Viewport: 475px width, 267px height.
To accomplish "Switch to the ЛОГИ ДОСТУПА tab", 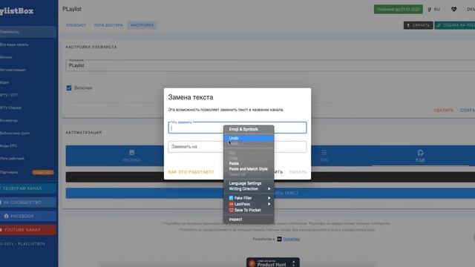I will tap(108, 25).
